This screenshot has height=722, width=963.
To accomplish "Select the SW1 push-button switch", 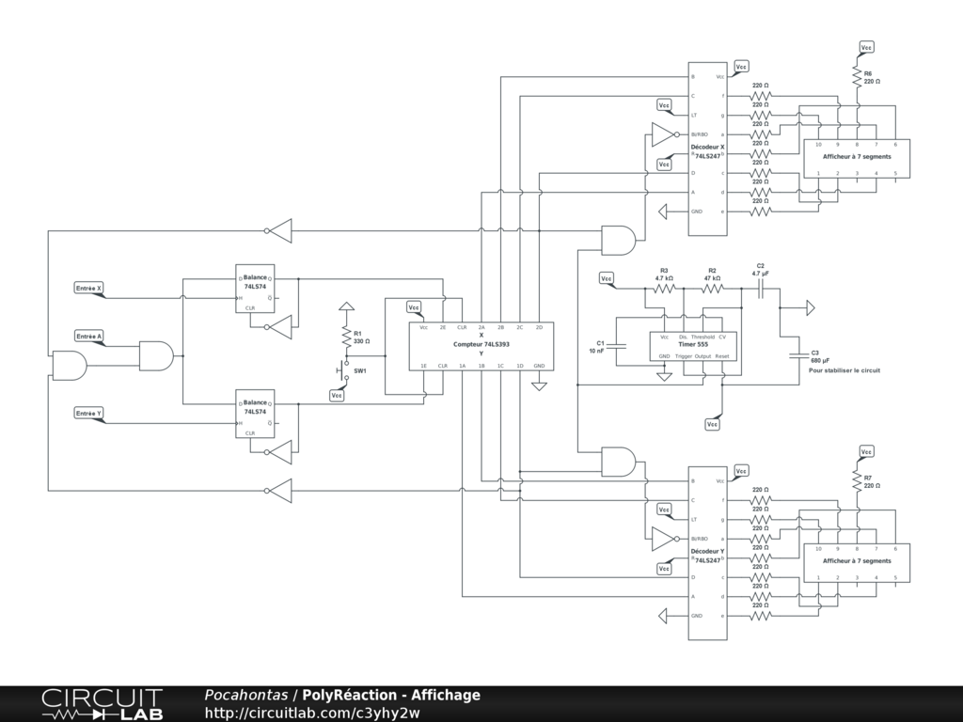I will point(339,371).
